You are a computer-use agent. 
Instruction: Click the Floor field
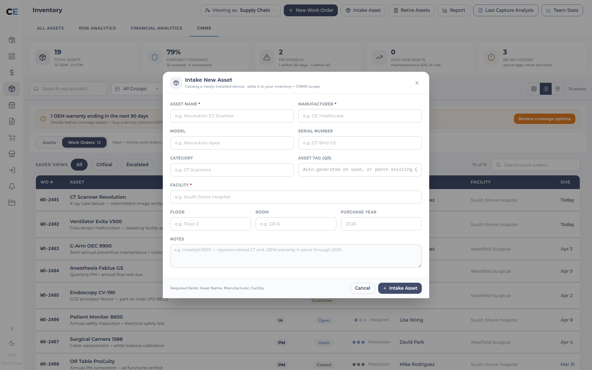coord(211,224)
